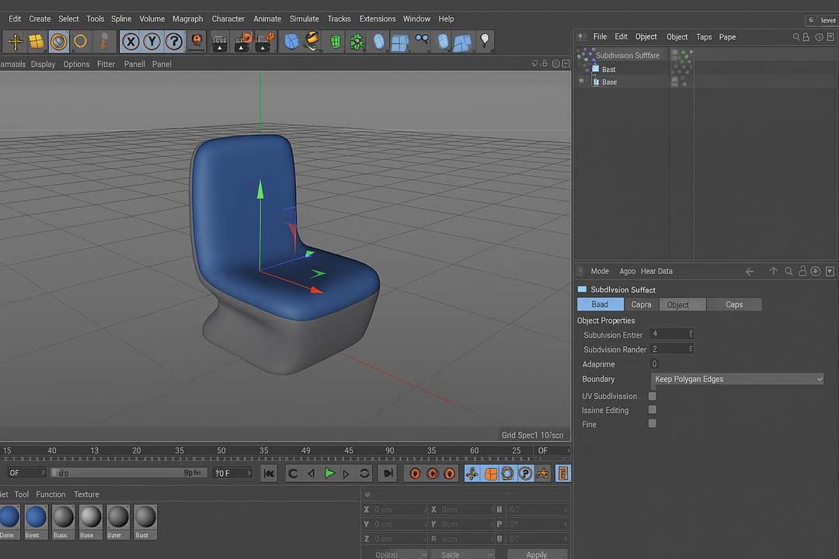The width and height of the screenshot is (839, 559).
Task: Click the blue cube primitive icon
Action: click(x=291, y=41)
